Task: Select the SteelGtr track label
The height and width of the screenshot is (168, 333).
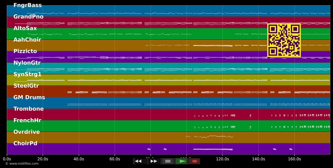Action: point(26,86)
